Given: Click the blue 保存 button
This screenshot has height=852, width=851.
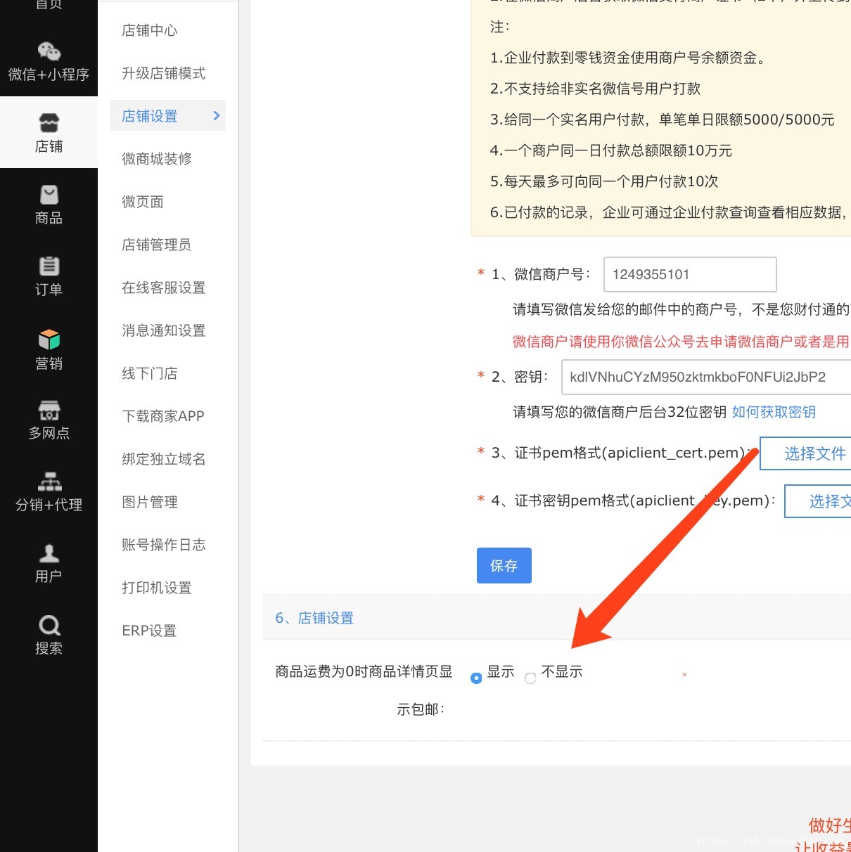Looking at the screenshot, I should (504, 566).
